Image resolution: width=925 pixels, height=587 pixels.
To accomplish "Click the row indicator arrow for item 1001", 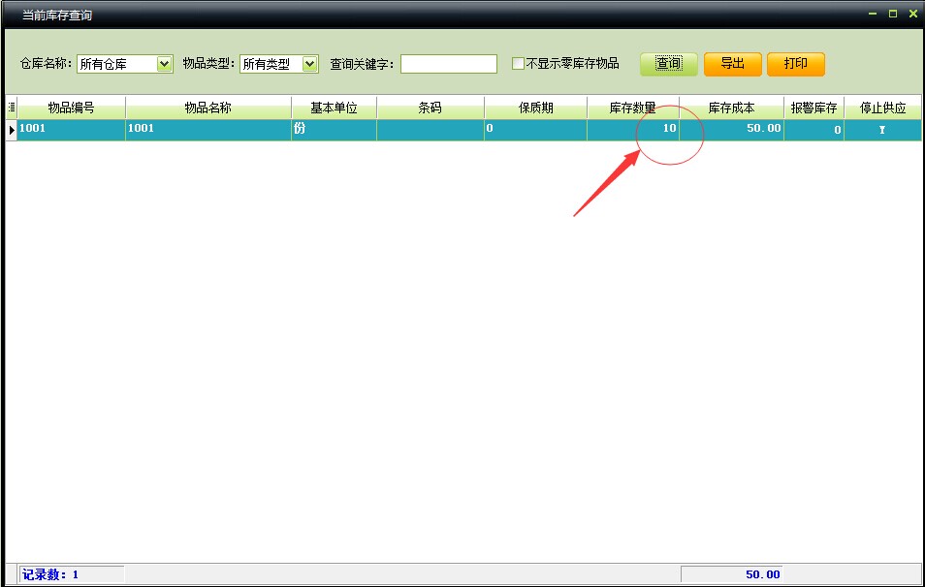I will pyautogui.click(x=12, y=130).
